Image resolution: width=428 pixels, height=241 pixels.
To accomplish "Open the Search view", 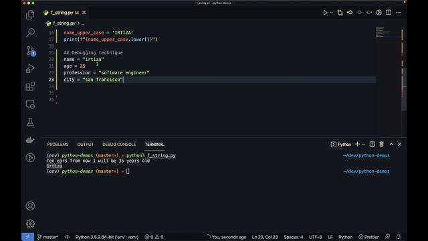I will [30, 33].
